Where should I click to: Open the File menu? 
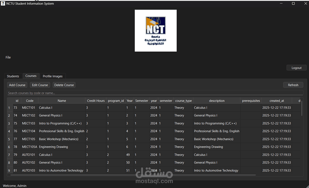8,57
